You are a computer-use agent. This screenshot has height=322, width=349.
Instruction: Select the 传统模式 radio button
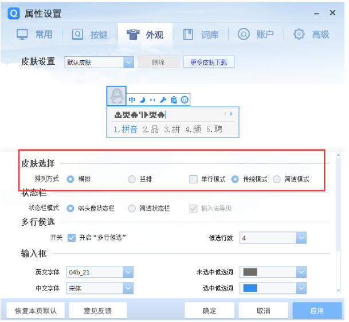235,179
